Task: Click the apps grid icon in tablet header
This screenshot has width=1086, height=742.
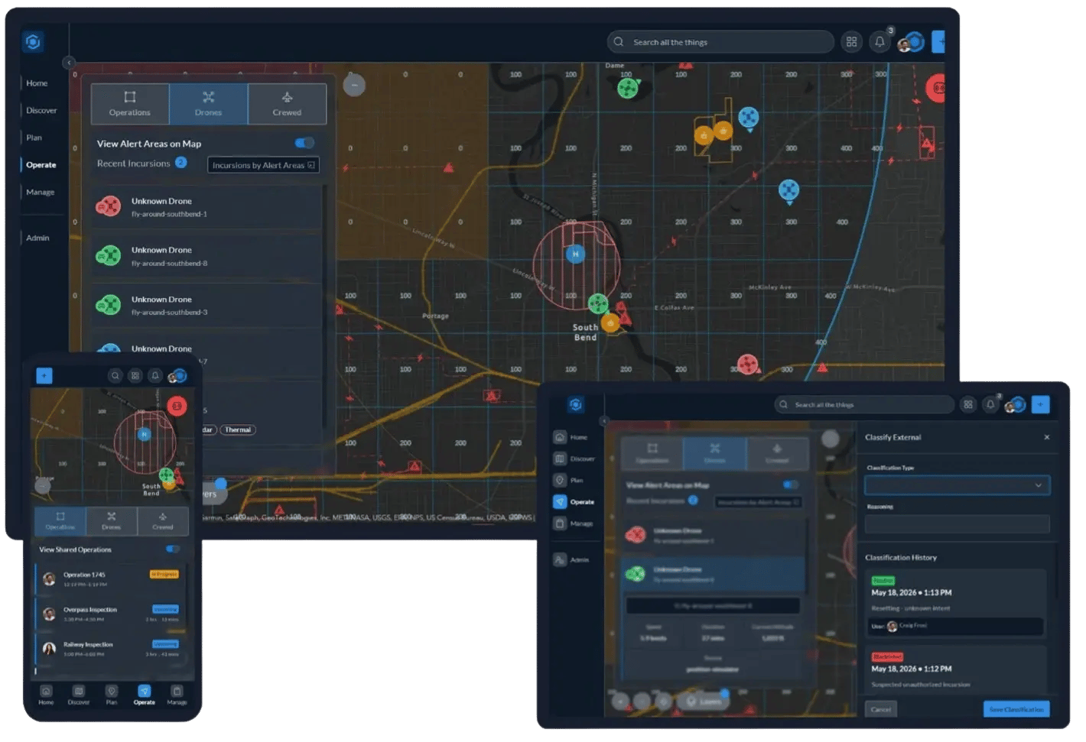Action: coord(968,404)
